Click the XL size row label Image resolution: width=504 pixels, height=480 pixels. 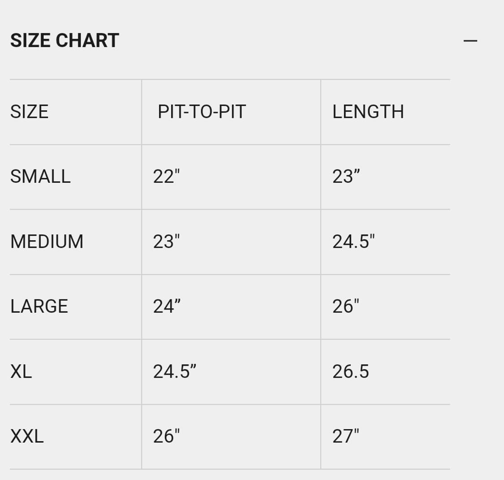click(x=21, y=372)
